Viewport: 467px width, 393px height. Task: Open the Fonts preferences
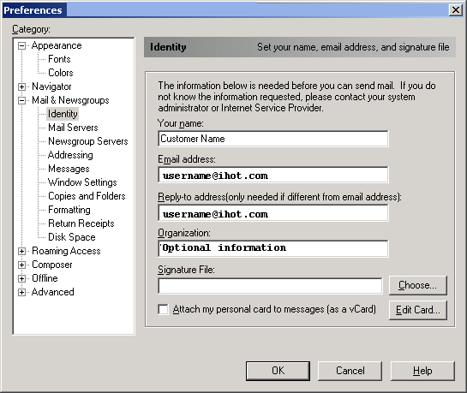point(59,59)
